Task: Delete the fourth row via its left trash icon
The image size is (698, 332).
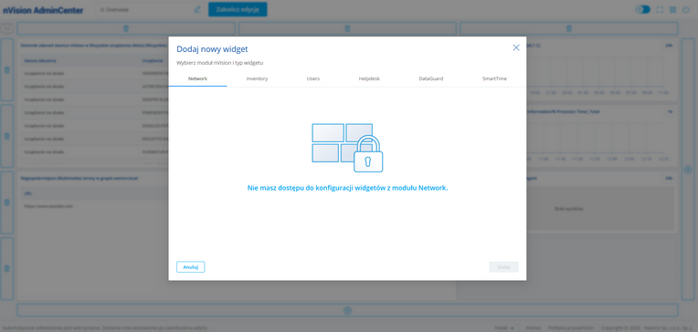Action: pyautogui.click(x=6, y=268)
